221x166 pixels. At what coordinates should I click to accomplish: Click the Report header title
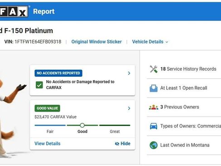(44, 11)
